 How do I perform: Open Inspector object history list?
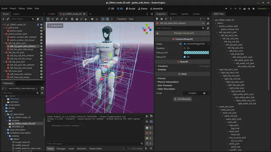[x=208, y=19]
